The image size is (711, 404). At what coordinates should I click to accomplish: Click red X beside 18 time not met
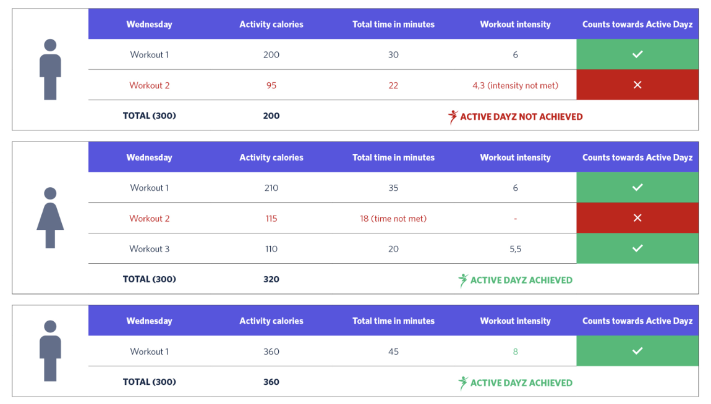637,218
